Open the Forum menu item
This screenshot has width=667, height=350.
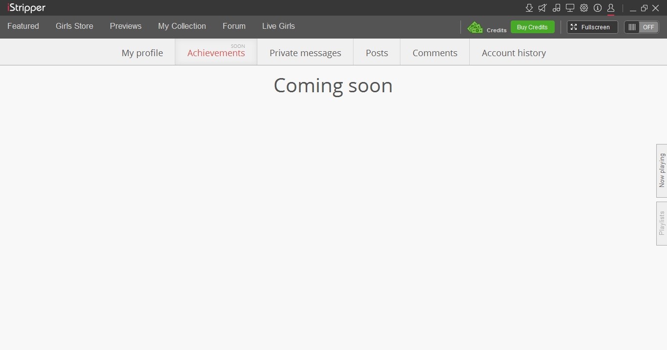(x=234, y=26)
